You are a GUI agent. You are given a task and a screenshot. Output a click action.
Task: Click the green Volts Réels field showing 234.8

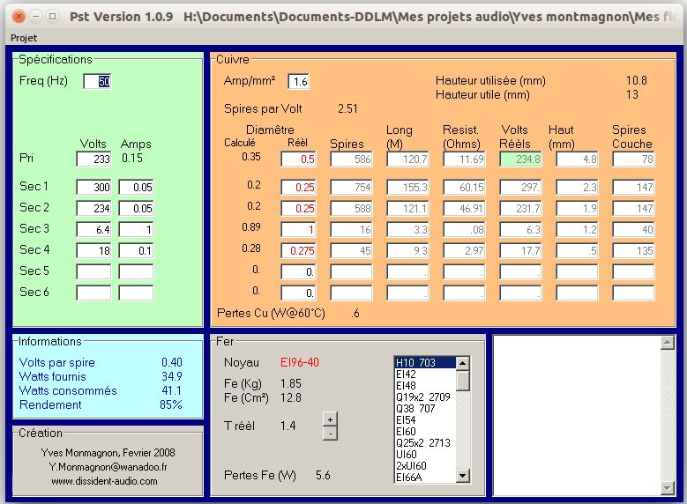click(521, 159)
